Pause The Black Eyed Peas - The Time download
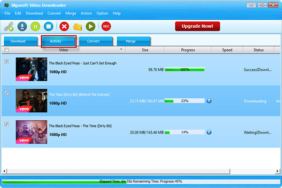The image size is (282, 188). pos(209,132)
